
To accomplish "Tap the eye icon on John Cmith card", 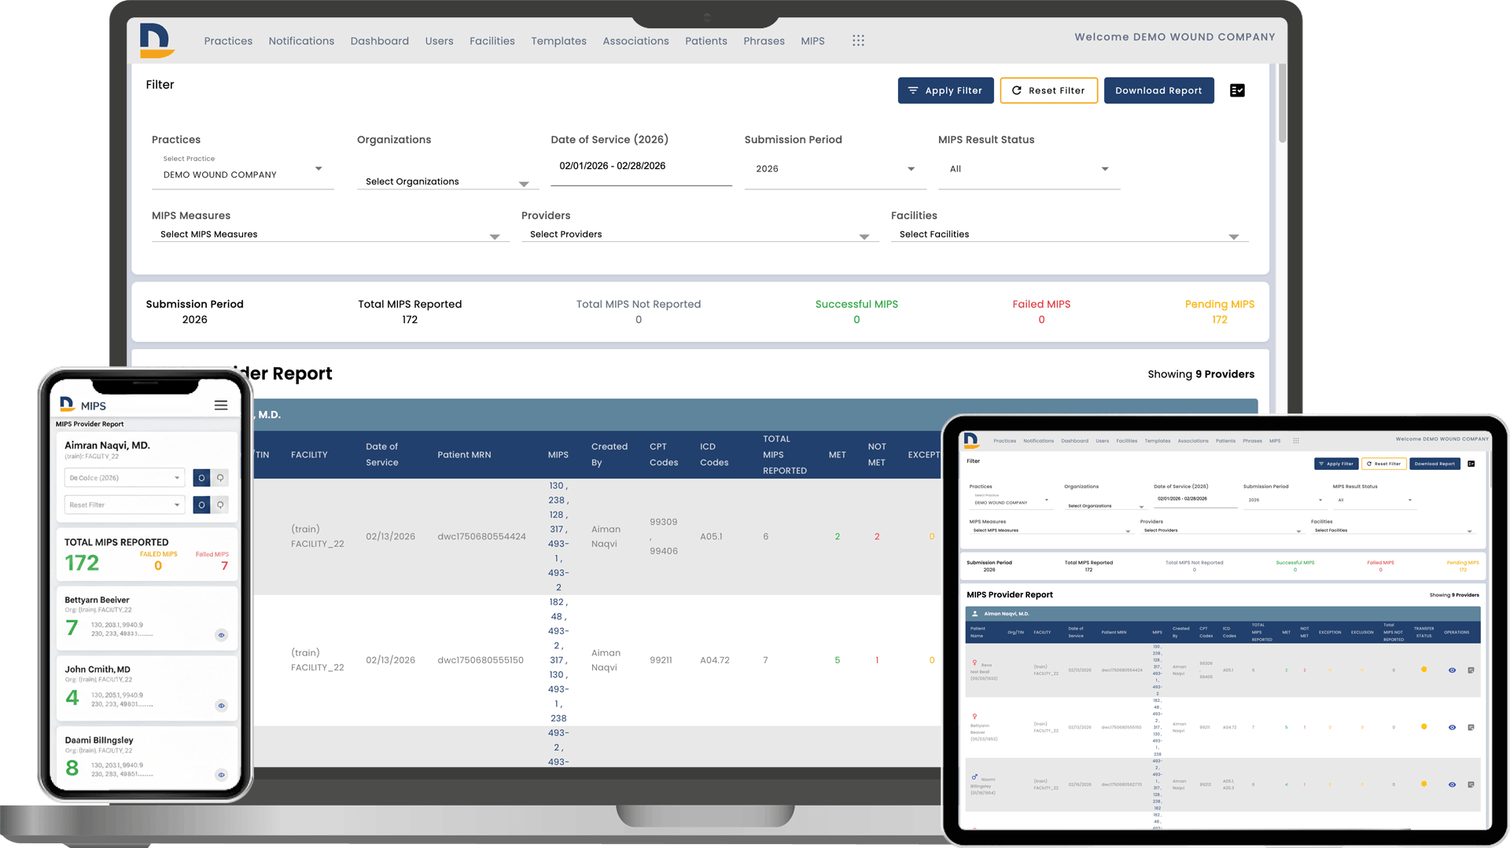I will (221, 706).
